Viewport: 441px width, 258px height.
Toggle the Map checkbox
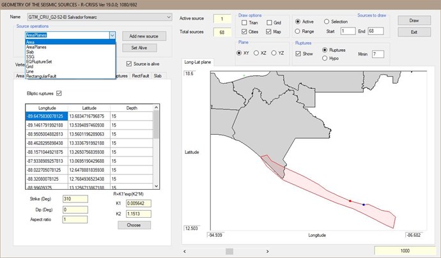(268, 32)
